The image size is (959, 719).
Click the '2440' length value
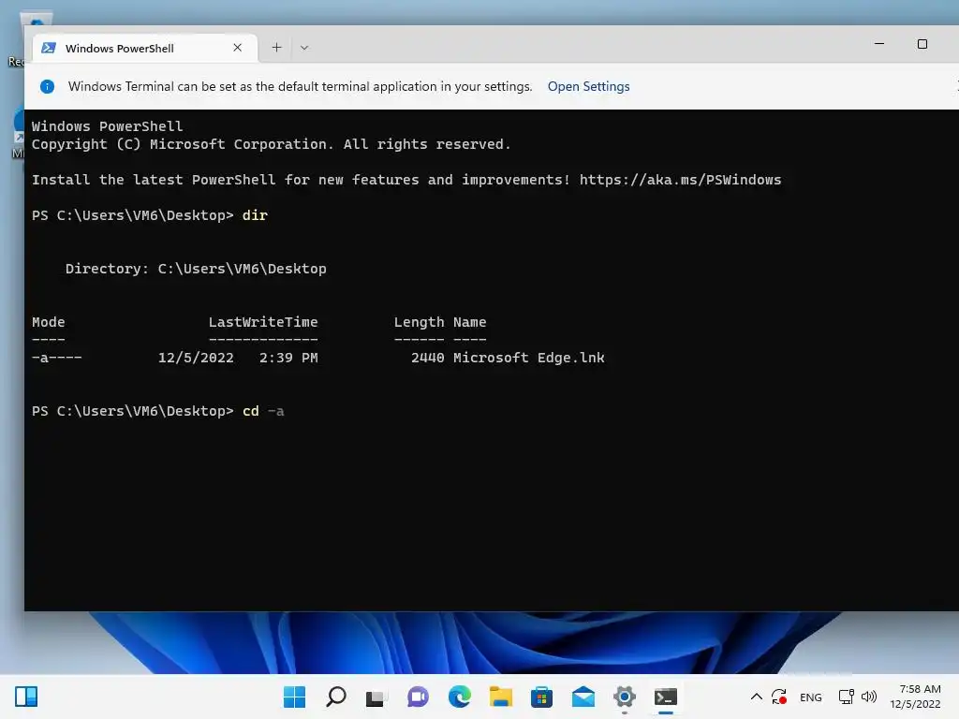[x=427, y=358]
